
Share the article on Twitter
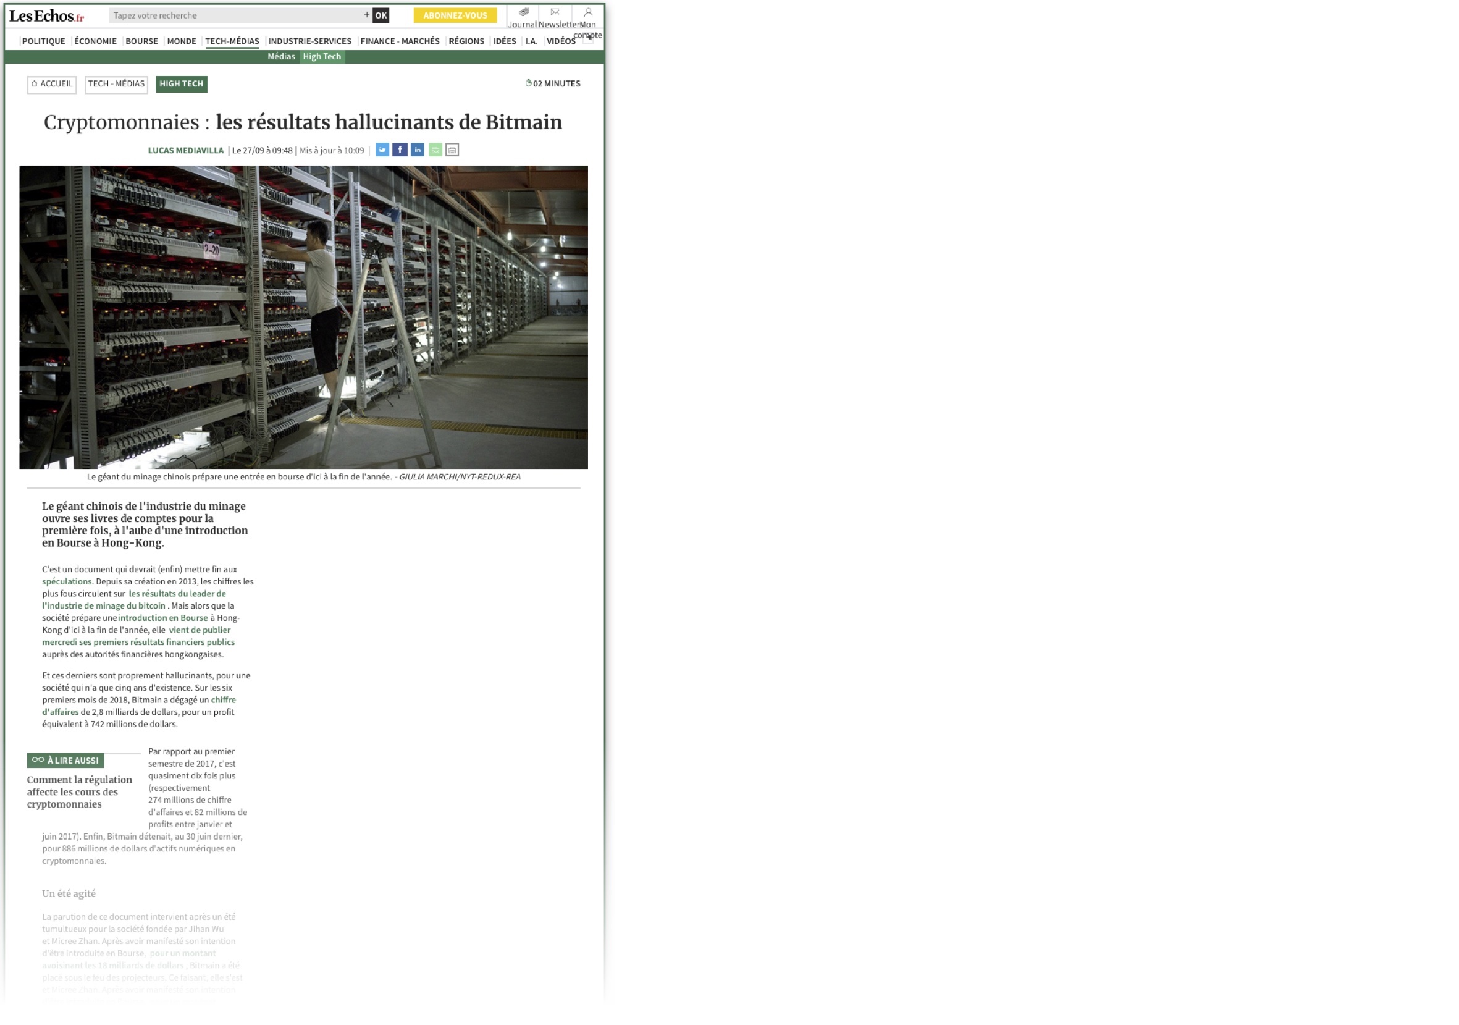click(382, 150)
